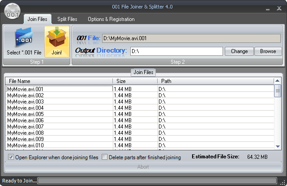Click the 64.32 MB estimated file size value

[257, 157]
